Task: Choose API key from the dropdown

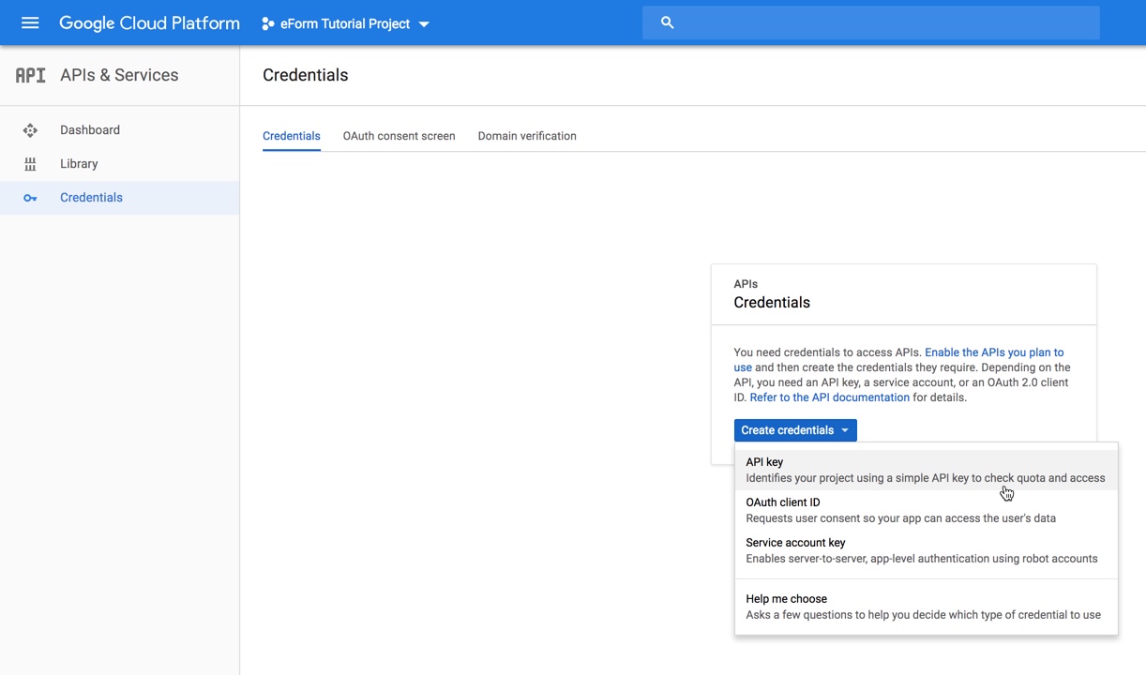Action: click(927, 470)
